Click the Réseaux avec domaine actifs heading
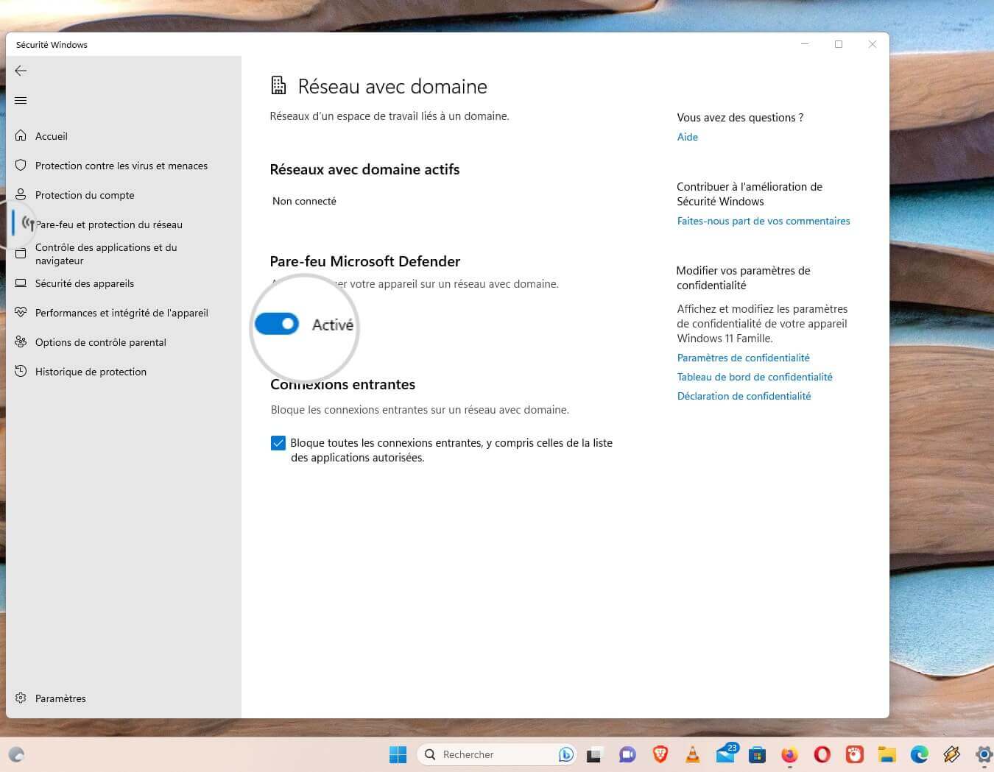The width and height of the screenshot is (994, 772). pyautogui.click(x=364, y=169)
